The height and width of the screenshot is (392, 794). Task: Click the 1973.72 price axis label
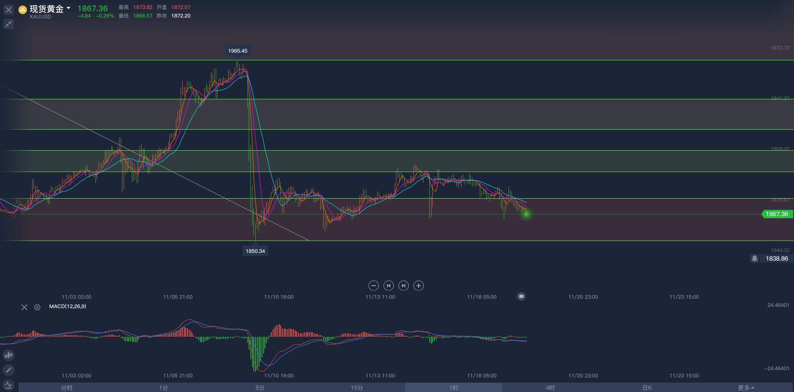[780, 48]
